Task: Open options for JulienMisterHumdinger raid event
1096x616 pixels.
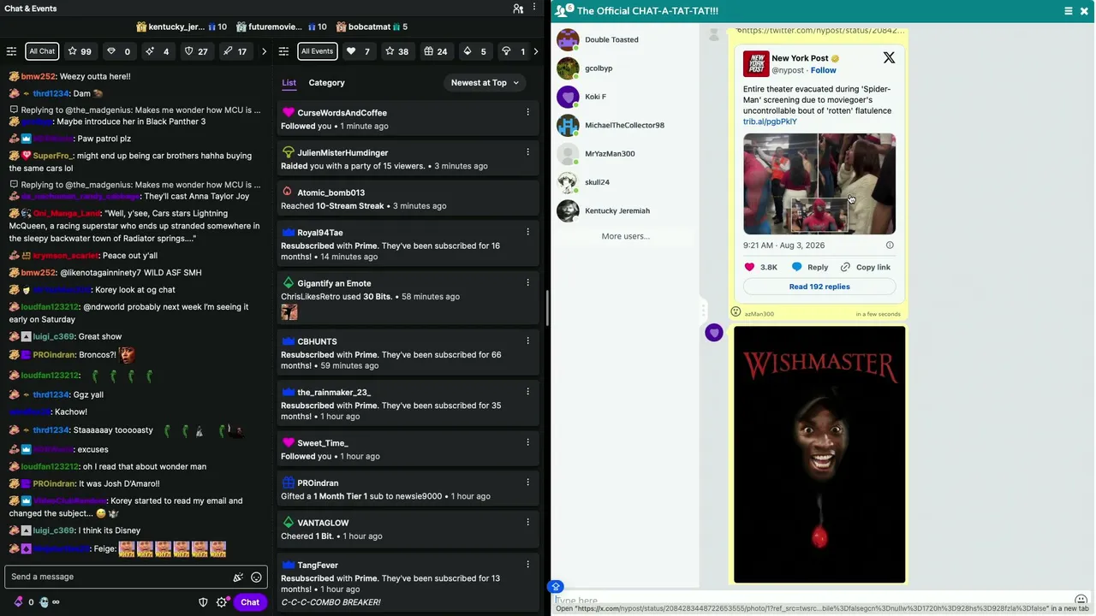Action: click(x=527, y=152)
